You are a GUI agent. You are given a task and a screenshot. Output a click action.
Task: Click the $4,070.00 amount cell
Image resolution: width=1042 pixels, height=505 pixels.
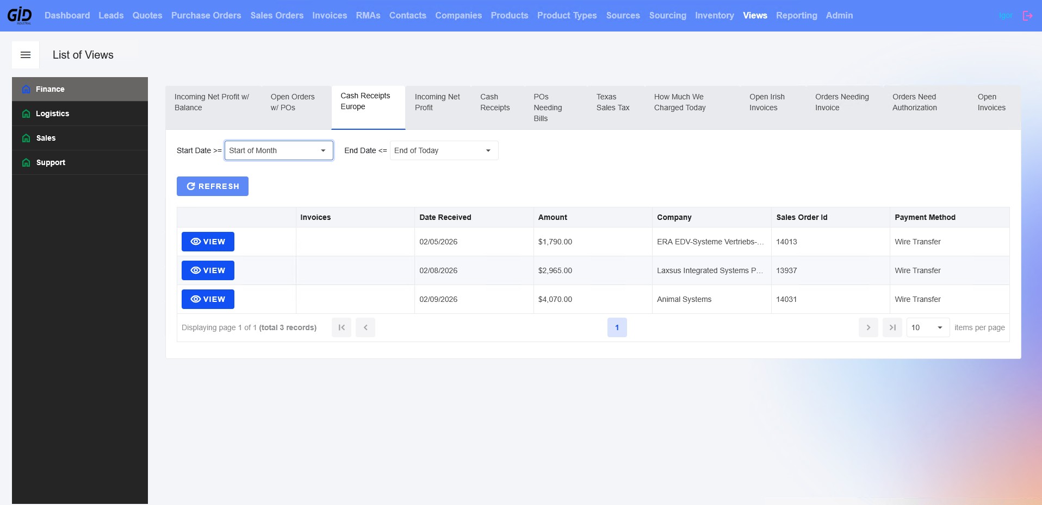[593, 299]
